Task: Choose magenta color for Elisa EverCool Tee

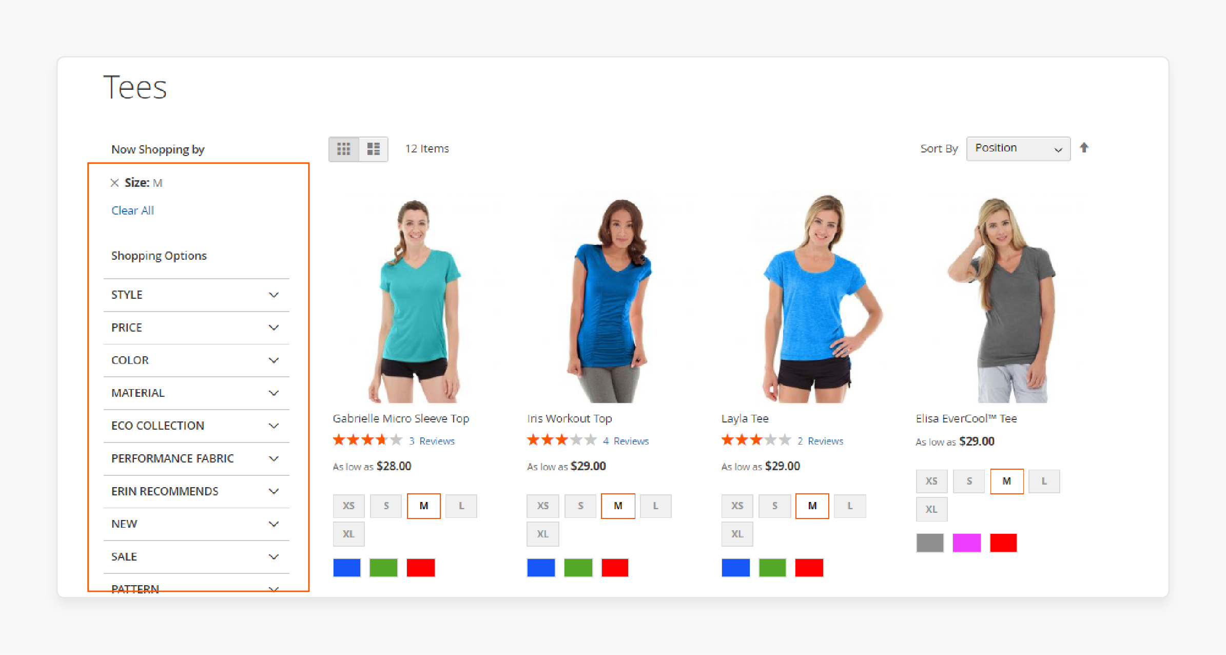Action: [967, 543]
